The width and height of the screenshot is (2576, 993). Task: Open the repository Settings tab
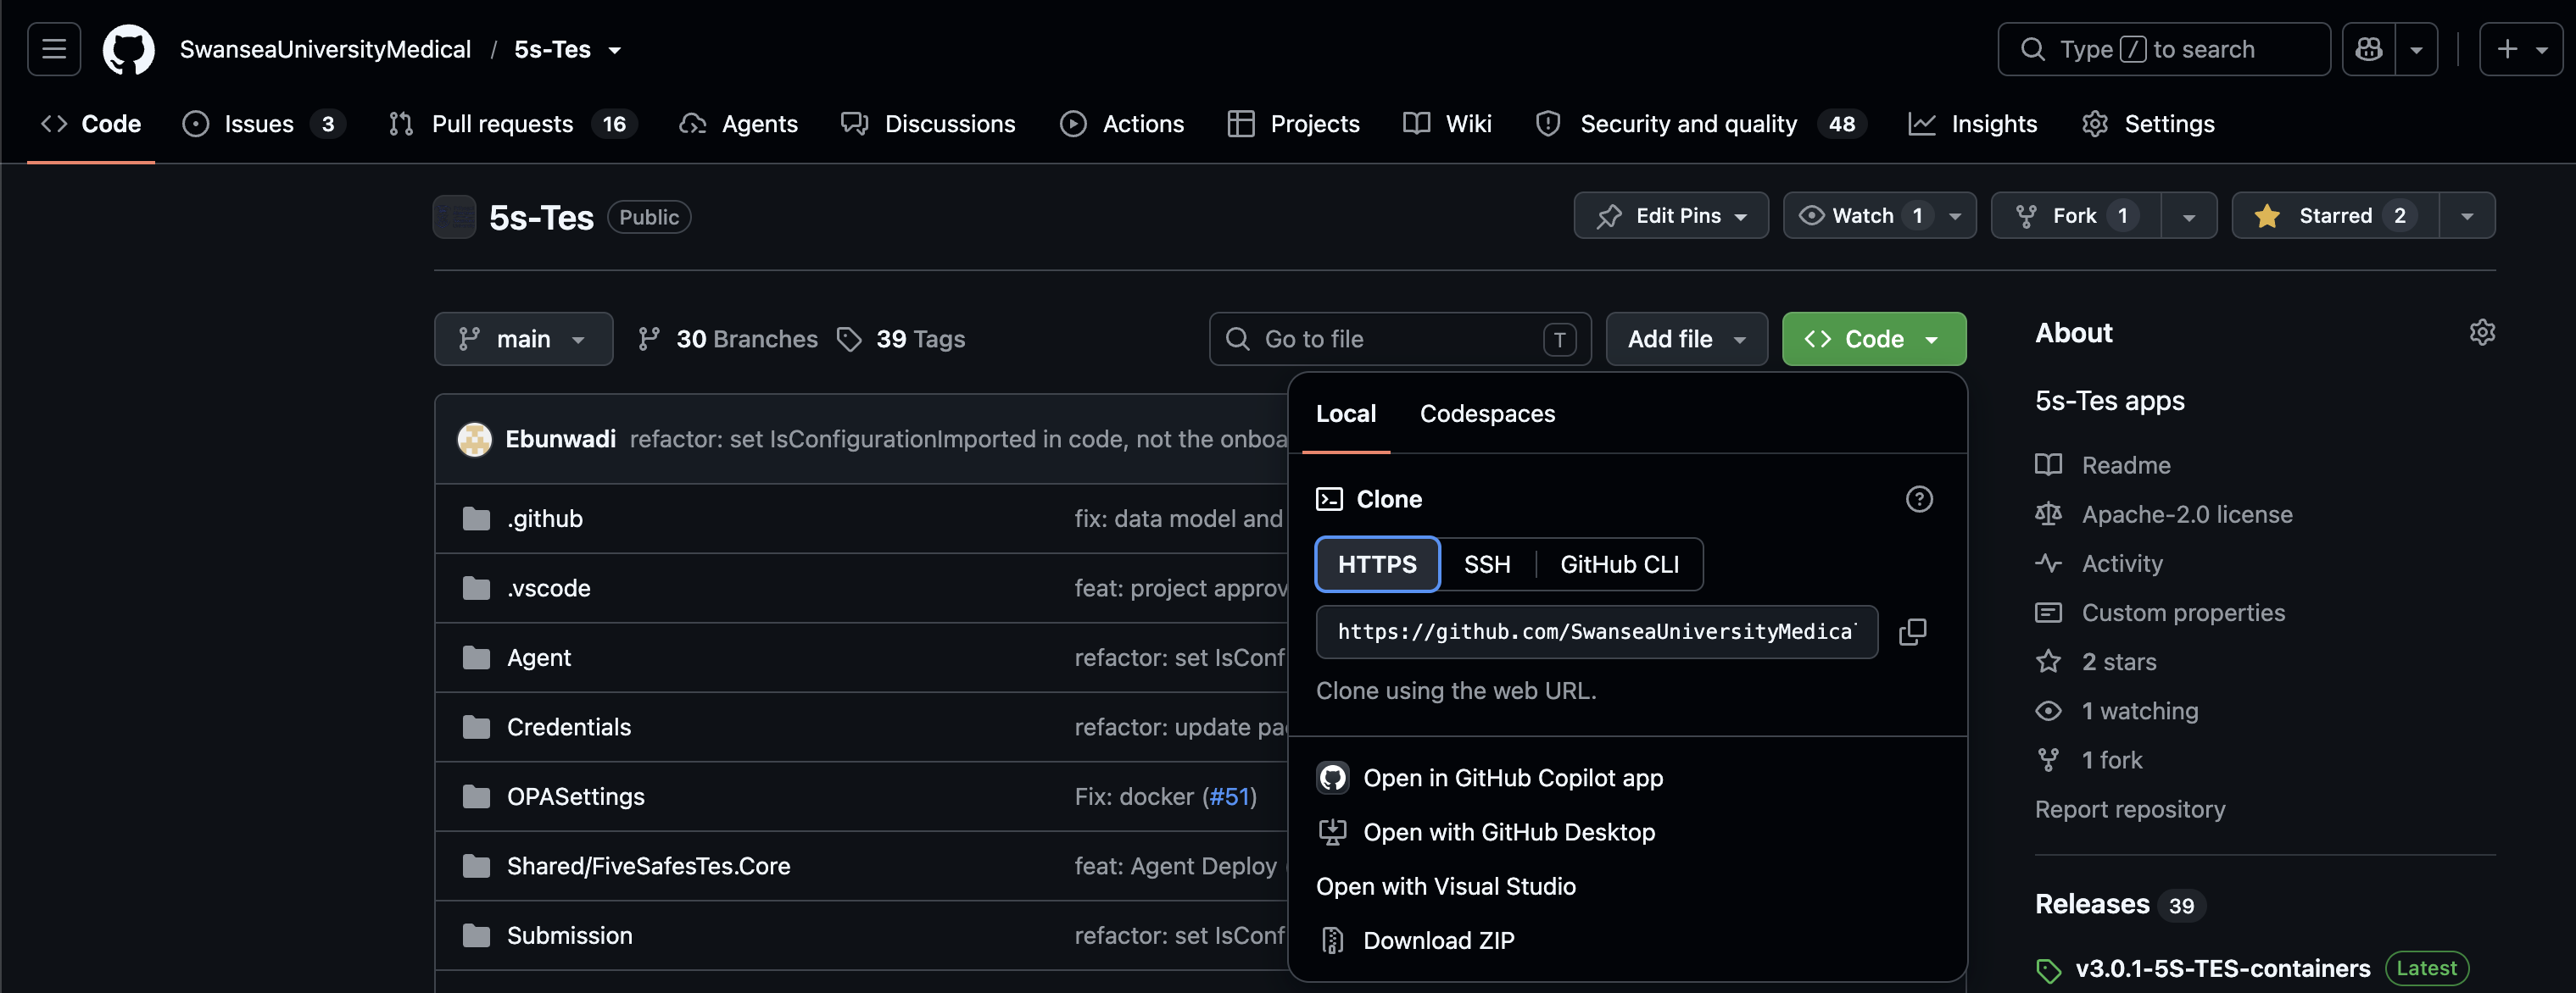pyautogui.click(x=2148, y=124)
